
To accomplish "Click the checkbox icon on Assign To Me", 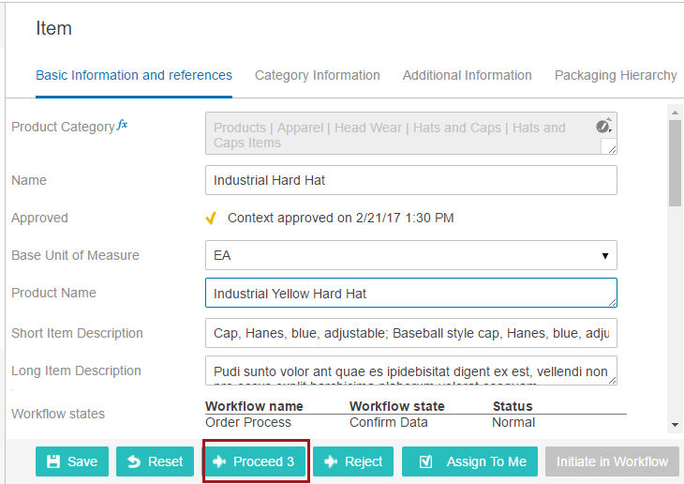I will [x=425, y=461].
